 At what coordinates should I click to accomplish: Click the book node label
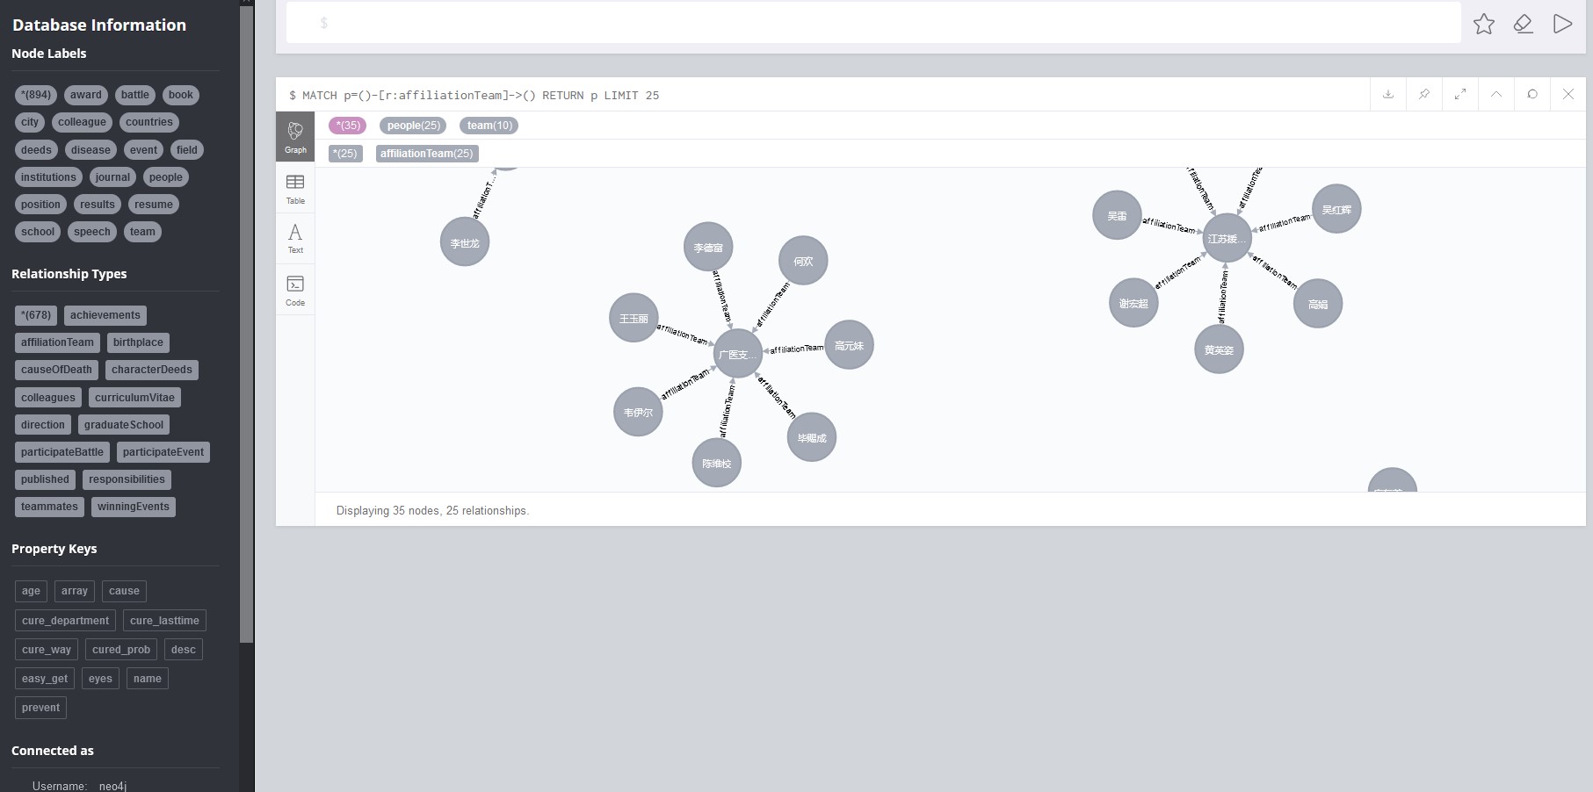coord(181,95)
